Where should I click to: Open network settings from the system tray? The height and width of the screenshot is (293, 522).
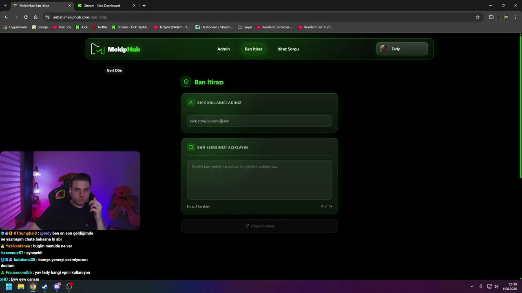pyautogui.click(x=489, y=286)
